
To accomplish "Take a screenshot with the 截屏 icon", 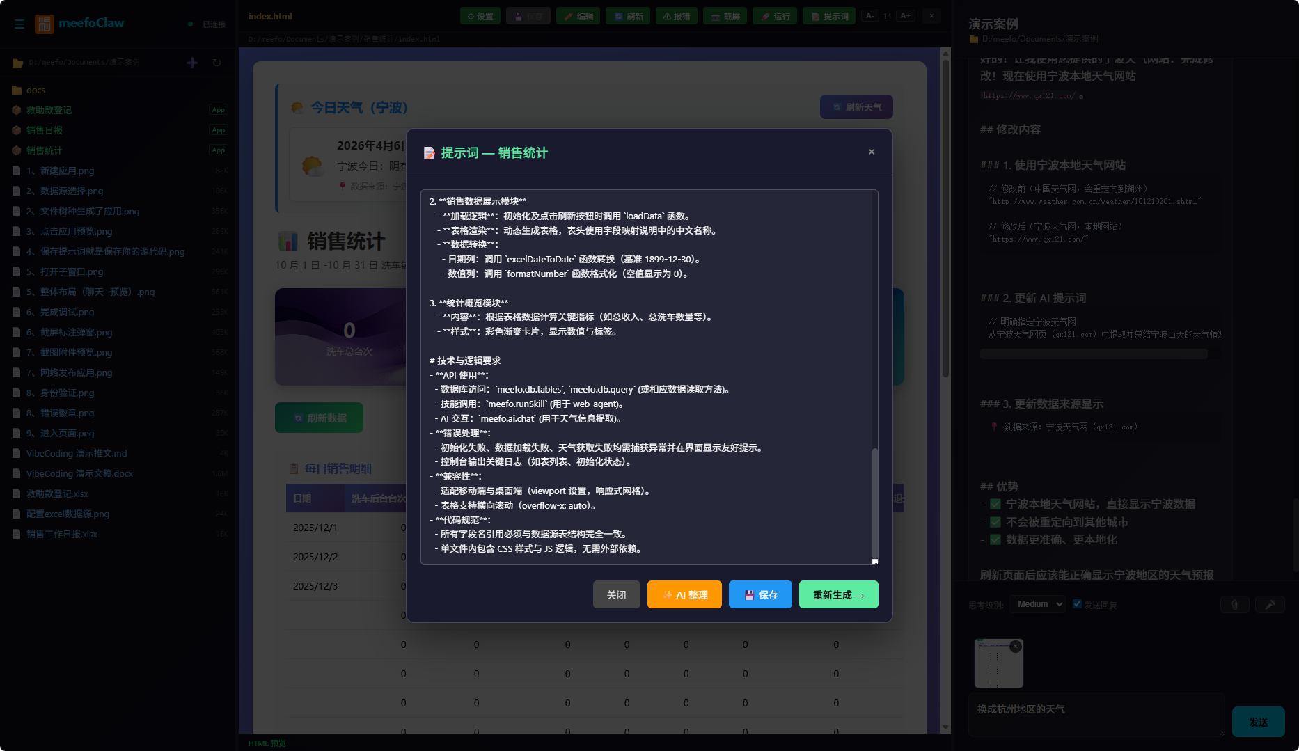I will pos(725,15).
